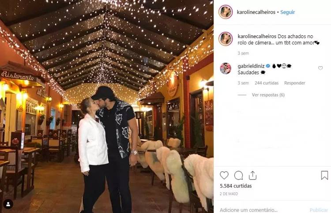Open karolinecalheiros header profile picture
Viewport: 331px width, 213px height.
[x=226, y=12]
